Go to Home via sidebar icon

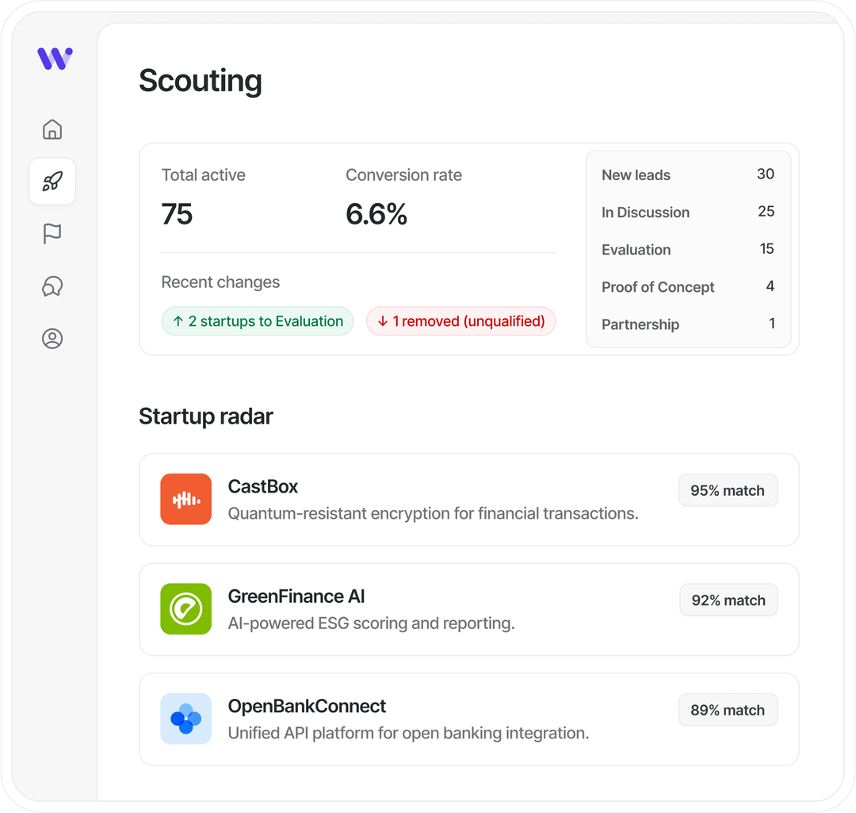pyautogui.click(x=52, y=129)
